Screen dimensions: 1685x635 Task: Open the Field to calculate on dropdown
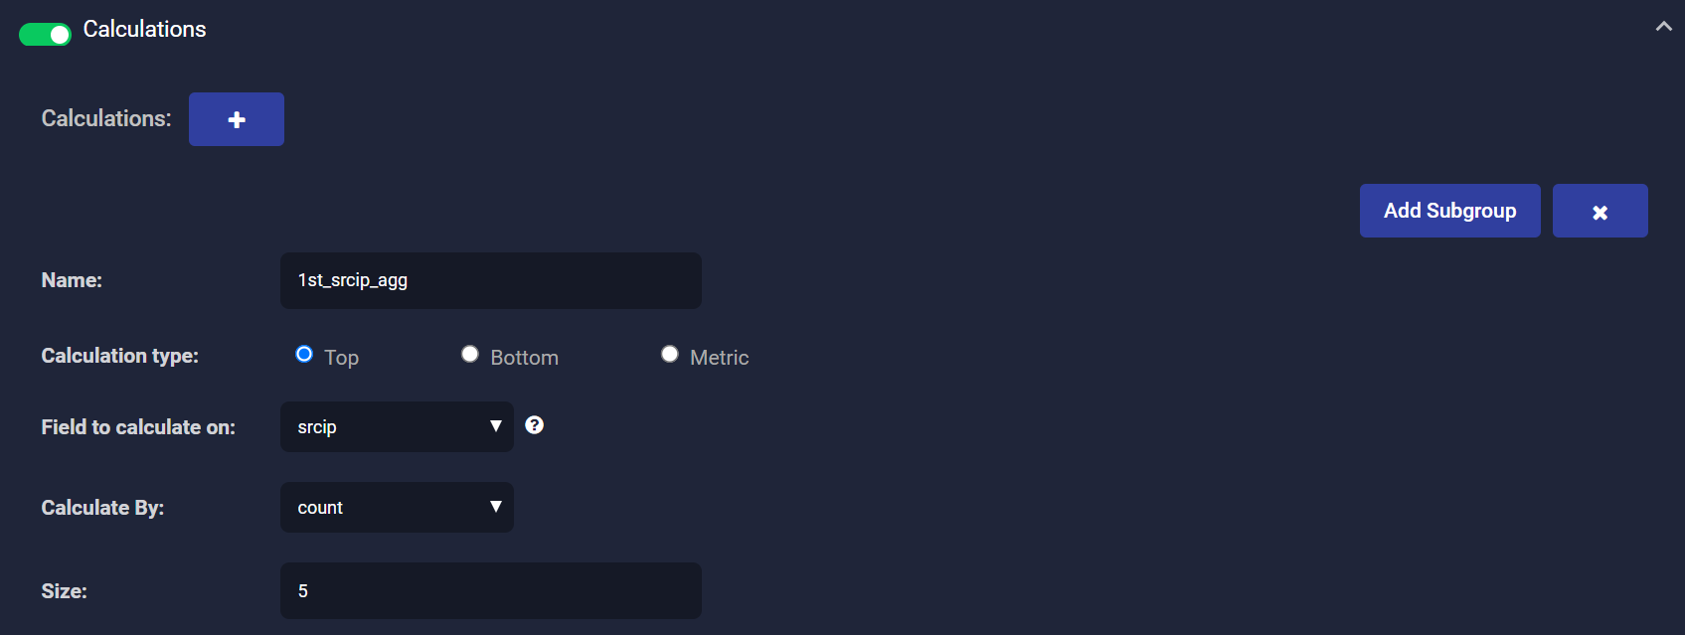pos(396,427)
